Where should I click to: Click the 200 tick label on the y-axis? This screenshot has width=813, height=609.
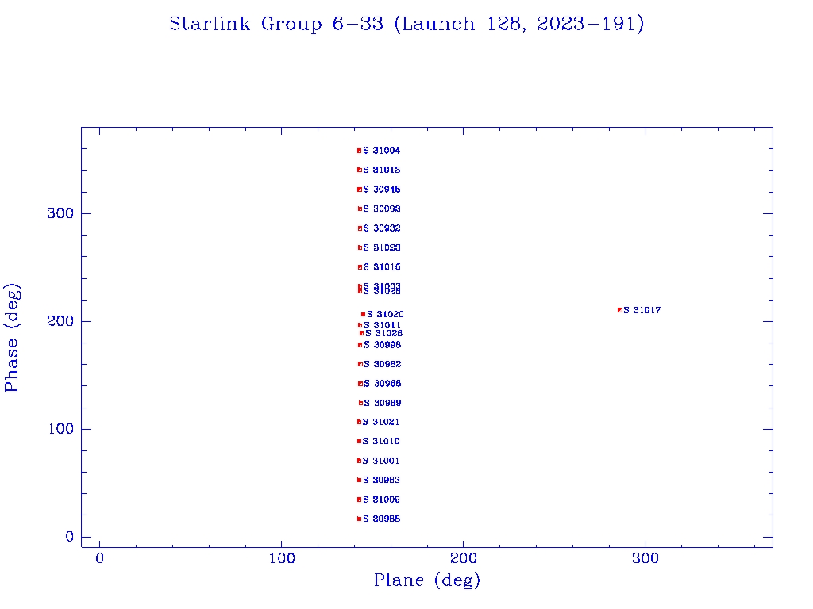click(60, 321)
